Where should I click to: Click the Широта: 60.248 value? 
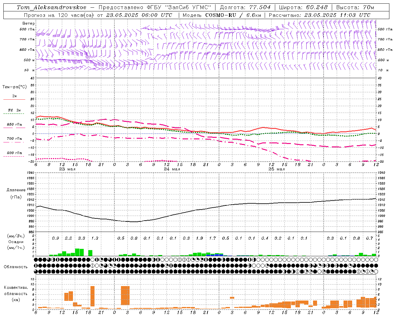tap(303, 7)
